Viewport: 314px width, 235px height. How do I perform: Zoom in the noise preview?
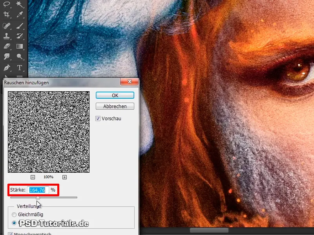(x=64, y=177)
